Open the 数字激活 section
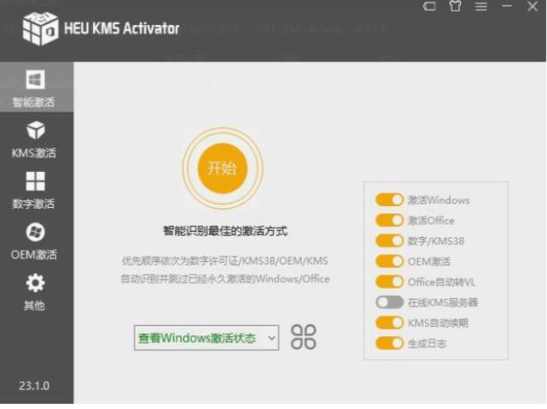This screenshot has width=547, height=409. pos(34,190)
